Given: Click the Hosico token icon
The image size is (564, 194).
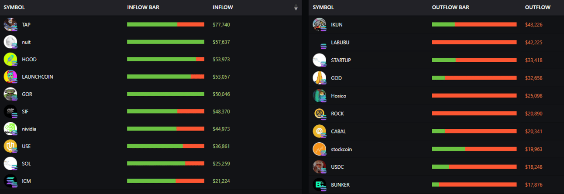Looking at the screenshot, I should (320, 96).
